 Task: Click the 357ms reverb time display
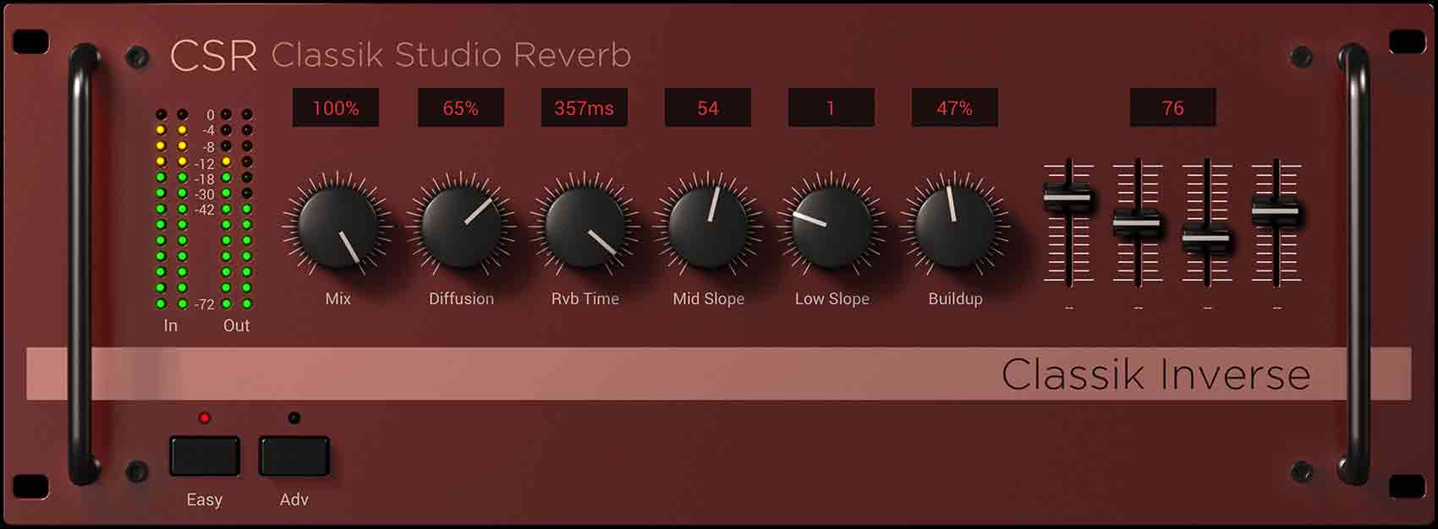[x=585, y=108]
